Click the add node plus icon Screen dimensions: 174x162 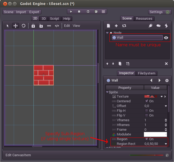pyautogui.click(x=116, y=26)
